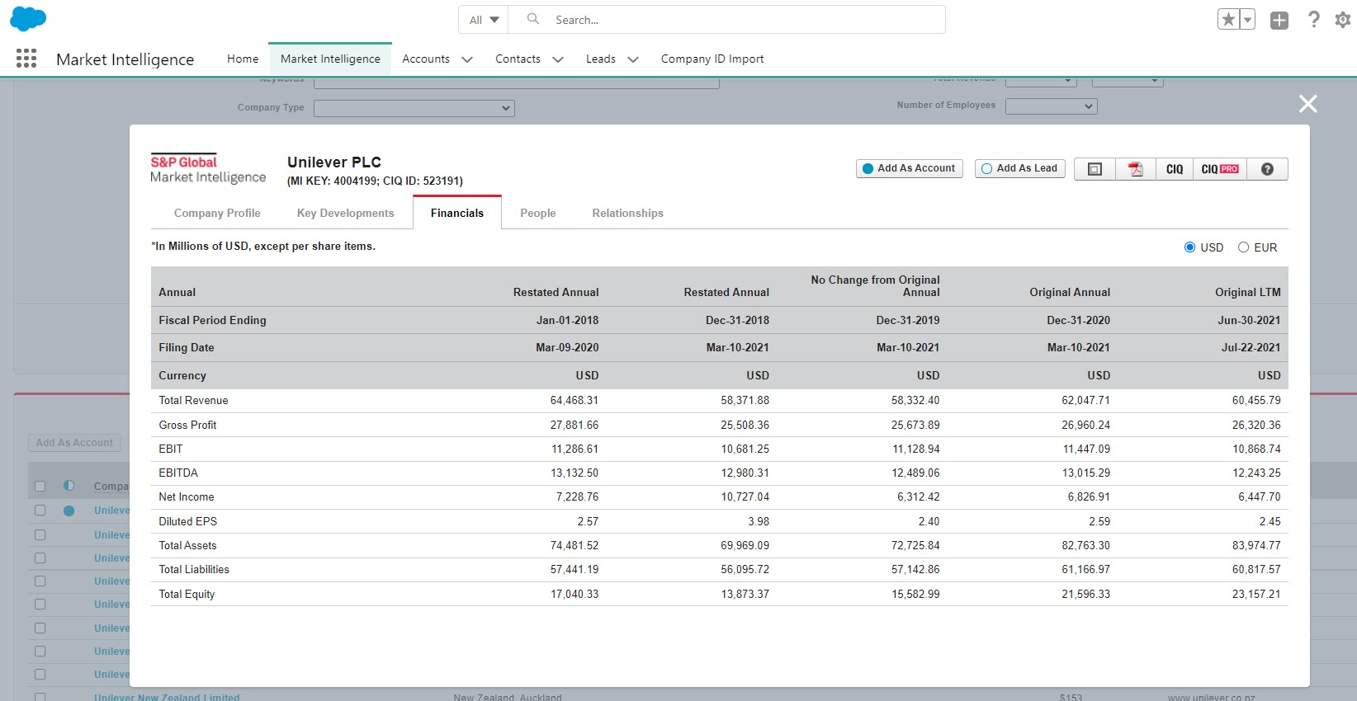The width and height of the screenshot is (1357, 701).
Task: Click the half-circle status icon in results header
Action: (69, 486)
